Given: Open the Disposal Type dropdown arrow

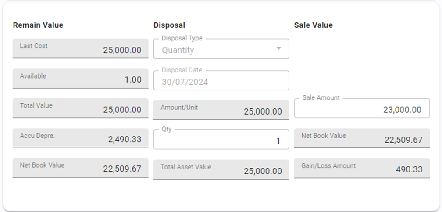Looking at the screenshot, I should click(x=278, y=49).
